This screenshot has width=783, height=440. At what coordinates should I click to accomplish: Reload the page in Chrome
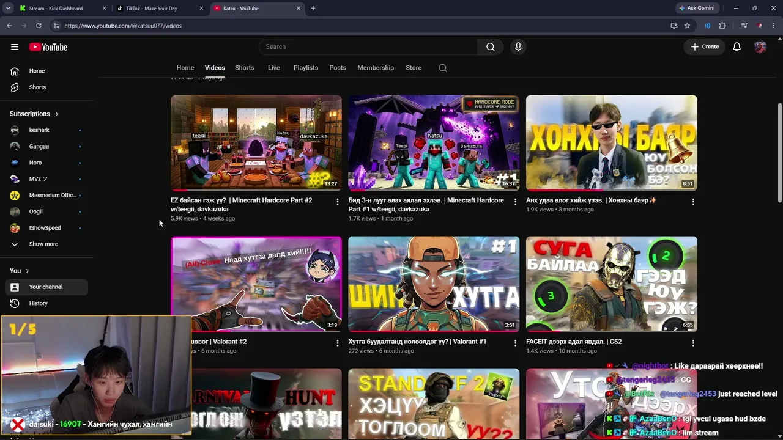pyautogui.click(x=39, y=26)
